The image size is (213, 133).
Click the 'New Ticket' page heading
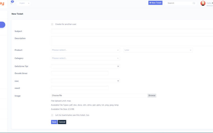point(17,14)
